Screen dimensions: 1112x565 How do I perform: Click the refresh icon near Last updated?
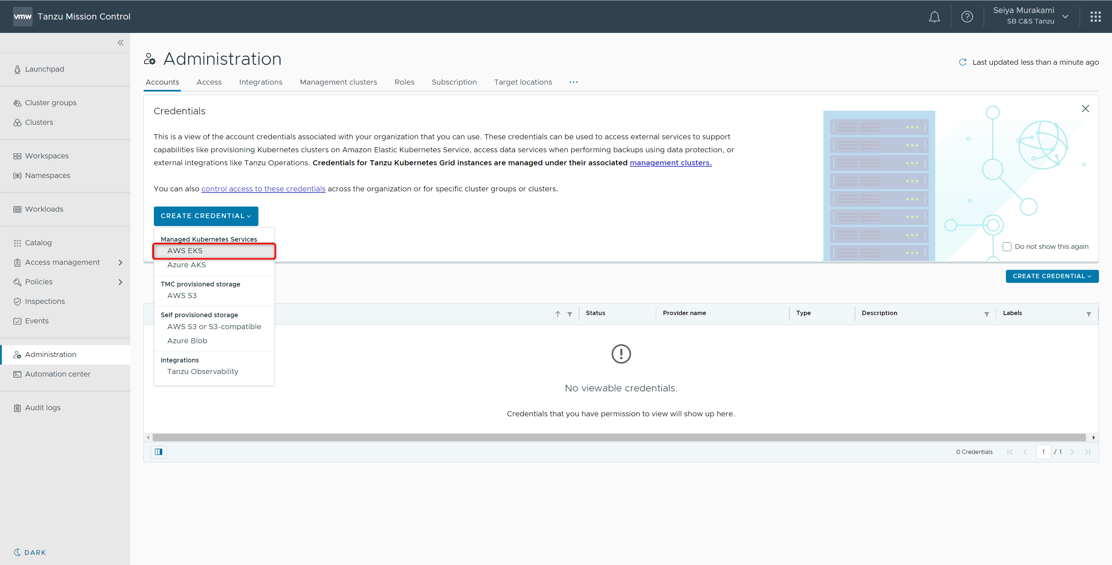pyautogui.click(x=962, y=62)
